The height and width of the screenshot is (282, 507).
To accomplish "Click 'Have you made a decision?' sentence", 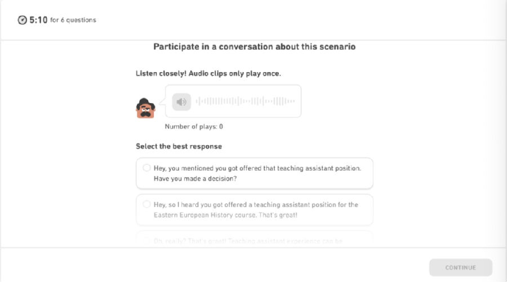I will point(195,178).
